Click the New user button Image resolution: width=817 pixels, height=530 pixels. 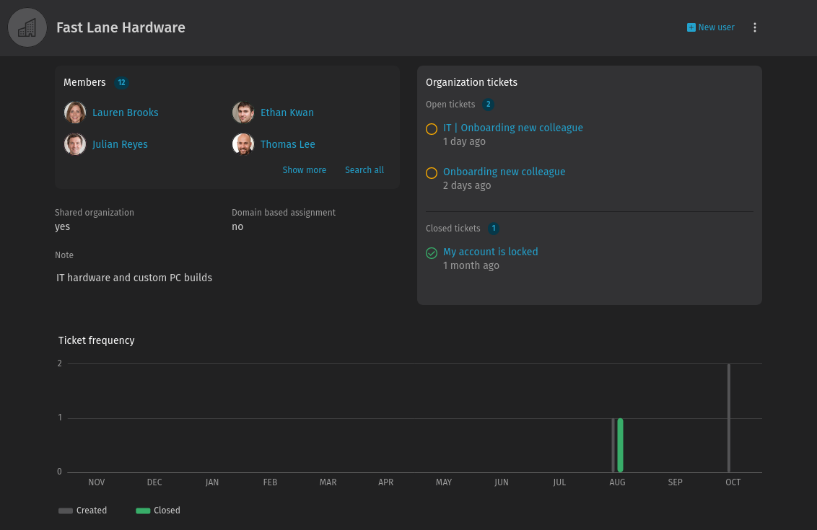click(x=711, y=27)
